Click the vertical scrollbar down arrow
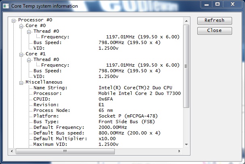Viewport: 245px width, 164px height. [x=186, y=144]
